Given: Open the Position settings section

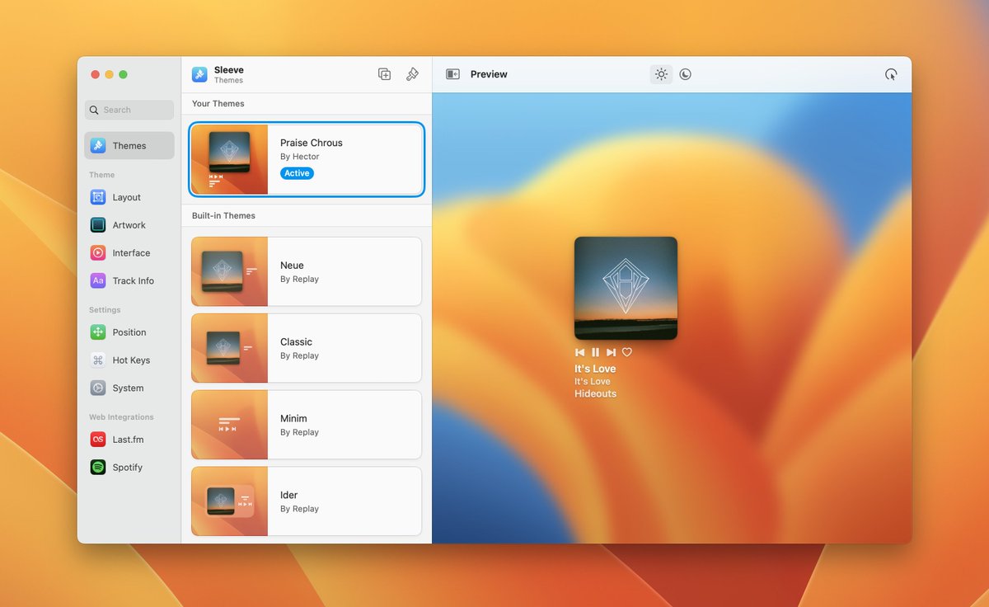Looking at the screenshot, I should (129, 332).
